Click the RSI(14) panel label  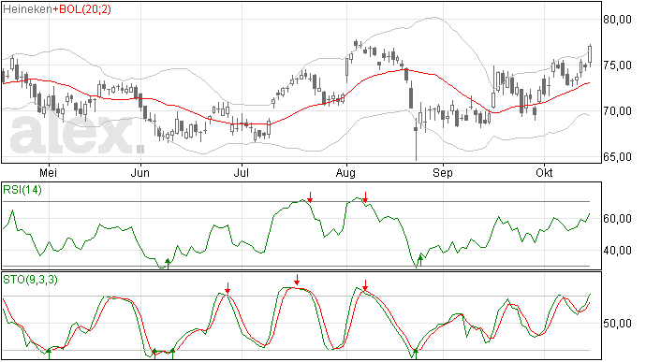pyautogui.click(x=22, y=190)
